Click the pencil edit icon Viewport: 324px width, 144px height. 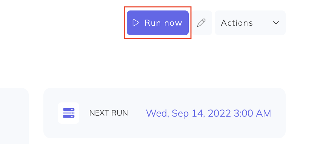tap(201, 23)
